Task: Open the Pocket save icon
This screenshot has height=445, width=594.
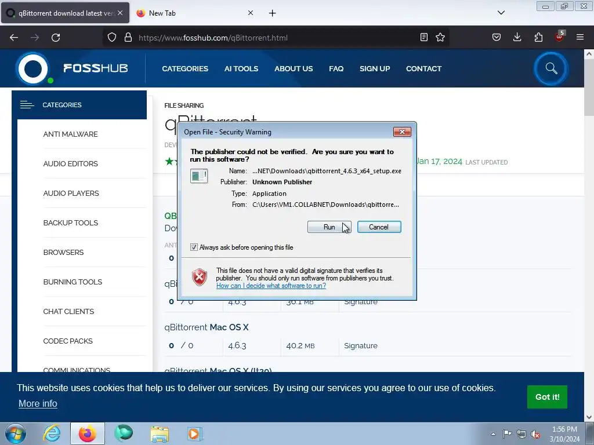Action: point(497,37)
